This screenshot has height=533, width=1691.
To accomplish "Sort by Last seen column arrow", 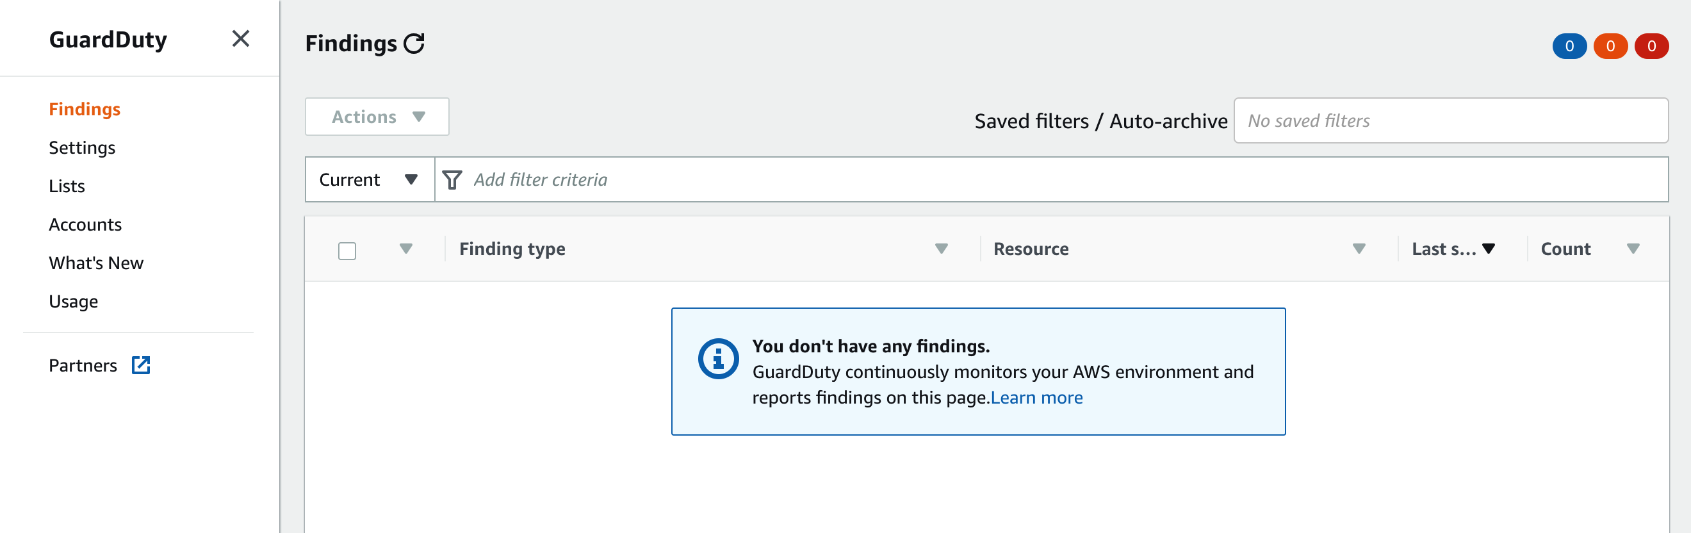I will [1489, 249].
